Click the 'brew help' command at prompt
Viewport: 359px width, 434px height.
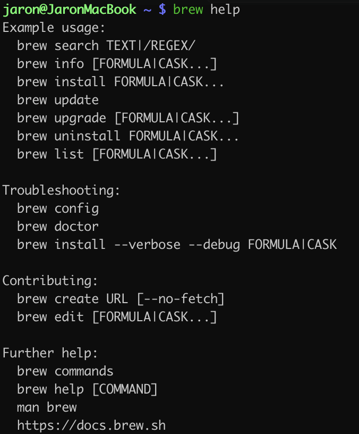coord(206,10)
